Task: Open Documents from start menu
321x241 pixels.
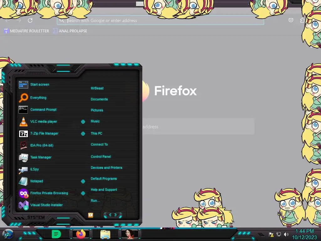Action: (x=99, y=99)
